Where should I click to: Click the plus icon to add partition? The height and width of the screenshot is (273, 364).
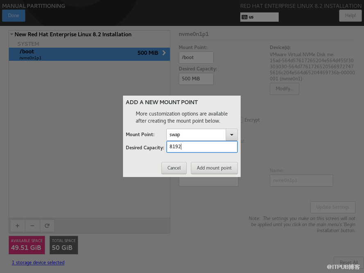[17, 226]
